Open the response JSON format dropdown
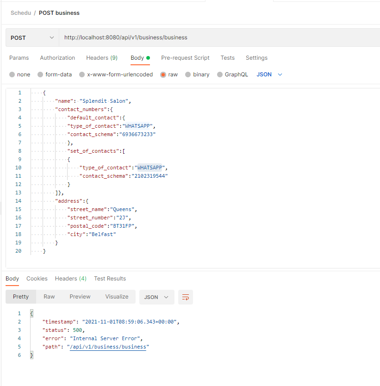 click(156, 297)
